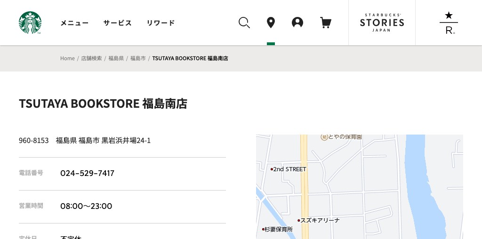
Task: Open the shopping cart icon
Action: click(326, 23)
